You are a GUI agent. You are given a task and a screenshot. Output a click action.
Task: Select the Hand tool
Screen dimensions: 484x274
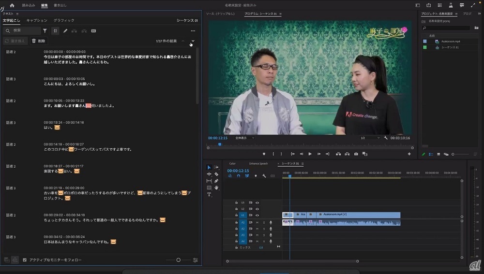tap(216, 187)
